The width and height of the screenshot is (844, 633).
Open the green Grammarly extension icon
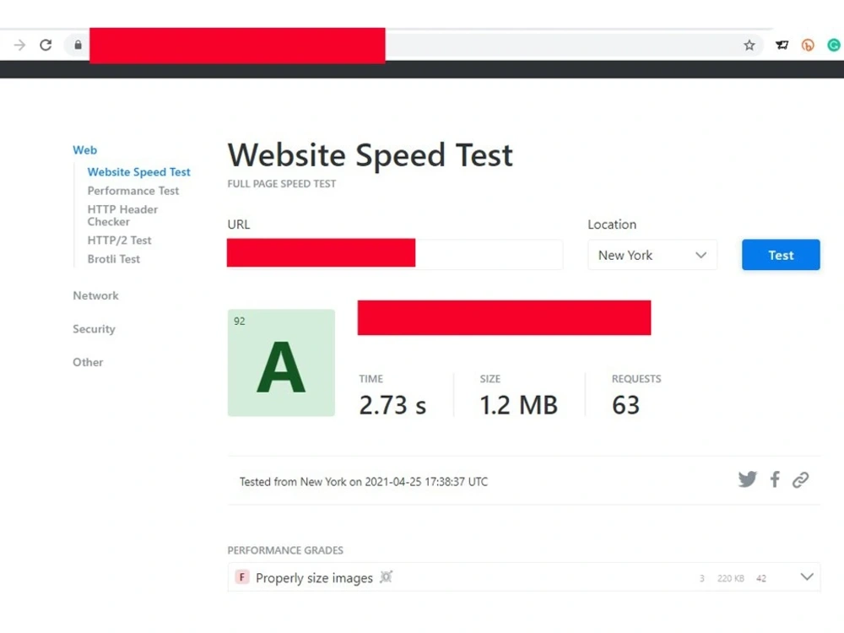coord(834,46)
